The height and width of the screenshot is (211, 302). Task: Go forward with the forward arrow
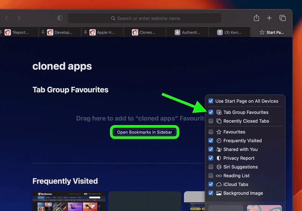(x=19, y=18)
